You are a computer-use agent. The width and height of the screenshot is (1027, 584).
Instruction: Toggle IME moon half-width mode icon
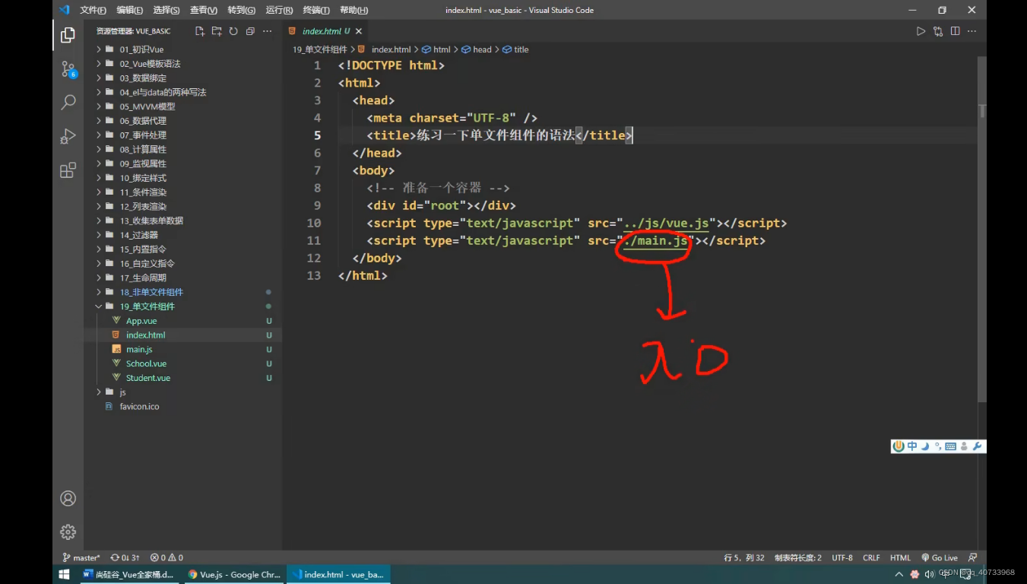925,446
